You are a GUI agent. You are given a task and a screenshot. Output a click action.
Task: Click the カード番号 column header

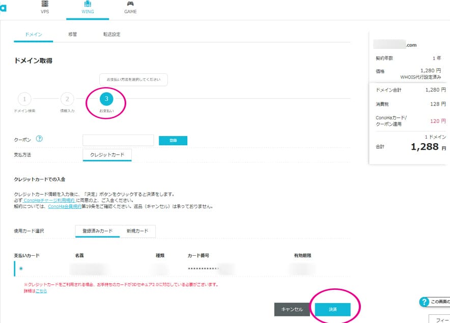(x=199, y=255)
